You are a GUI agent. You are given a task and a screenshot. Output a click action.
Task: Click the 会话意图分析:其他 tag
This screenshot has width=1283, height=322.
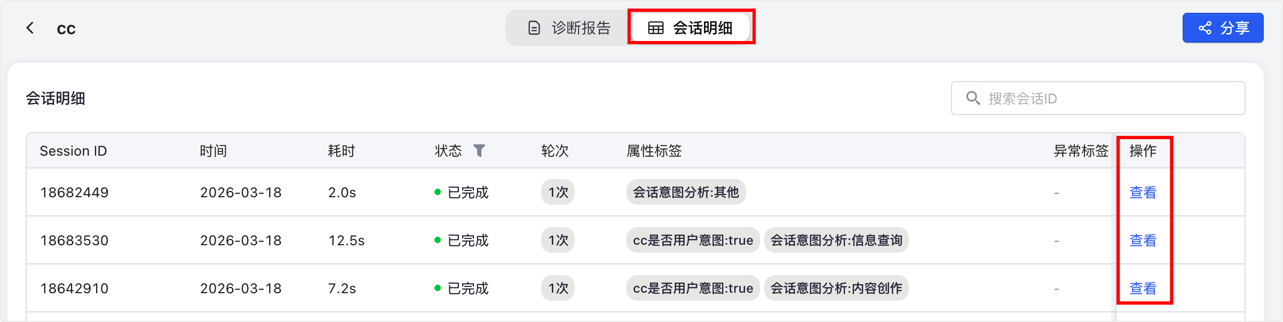[x=686, y=192]
